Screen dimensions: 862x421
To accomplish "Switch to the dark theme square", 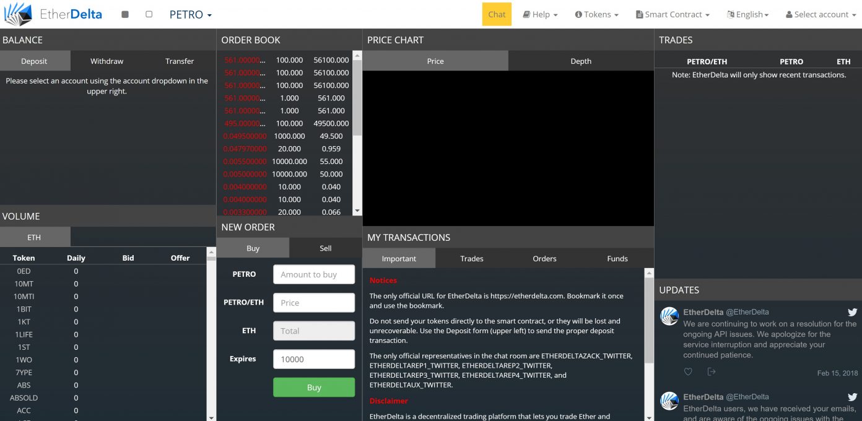I will [125, 14].
